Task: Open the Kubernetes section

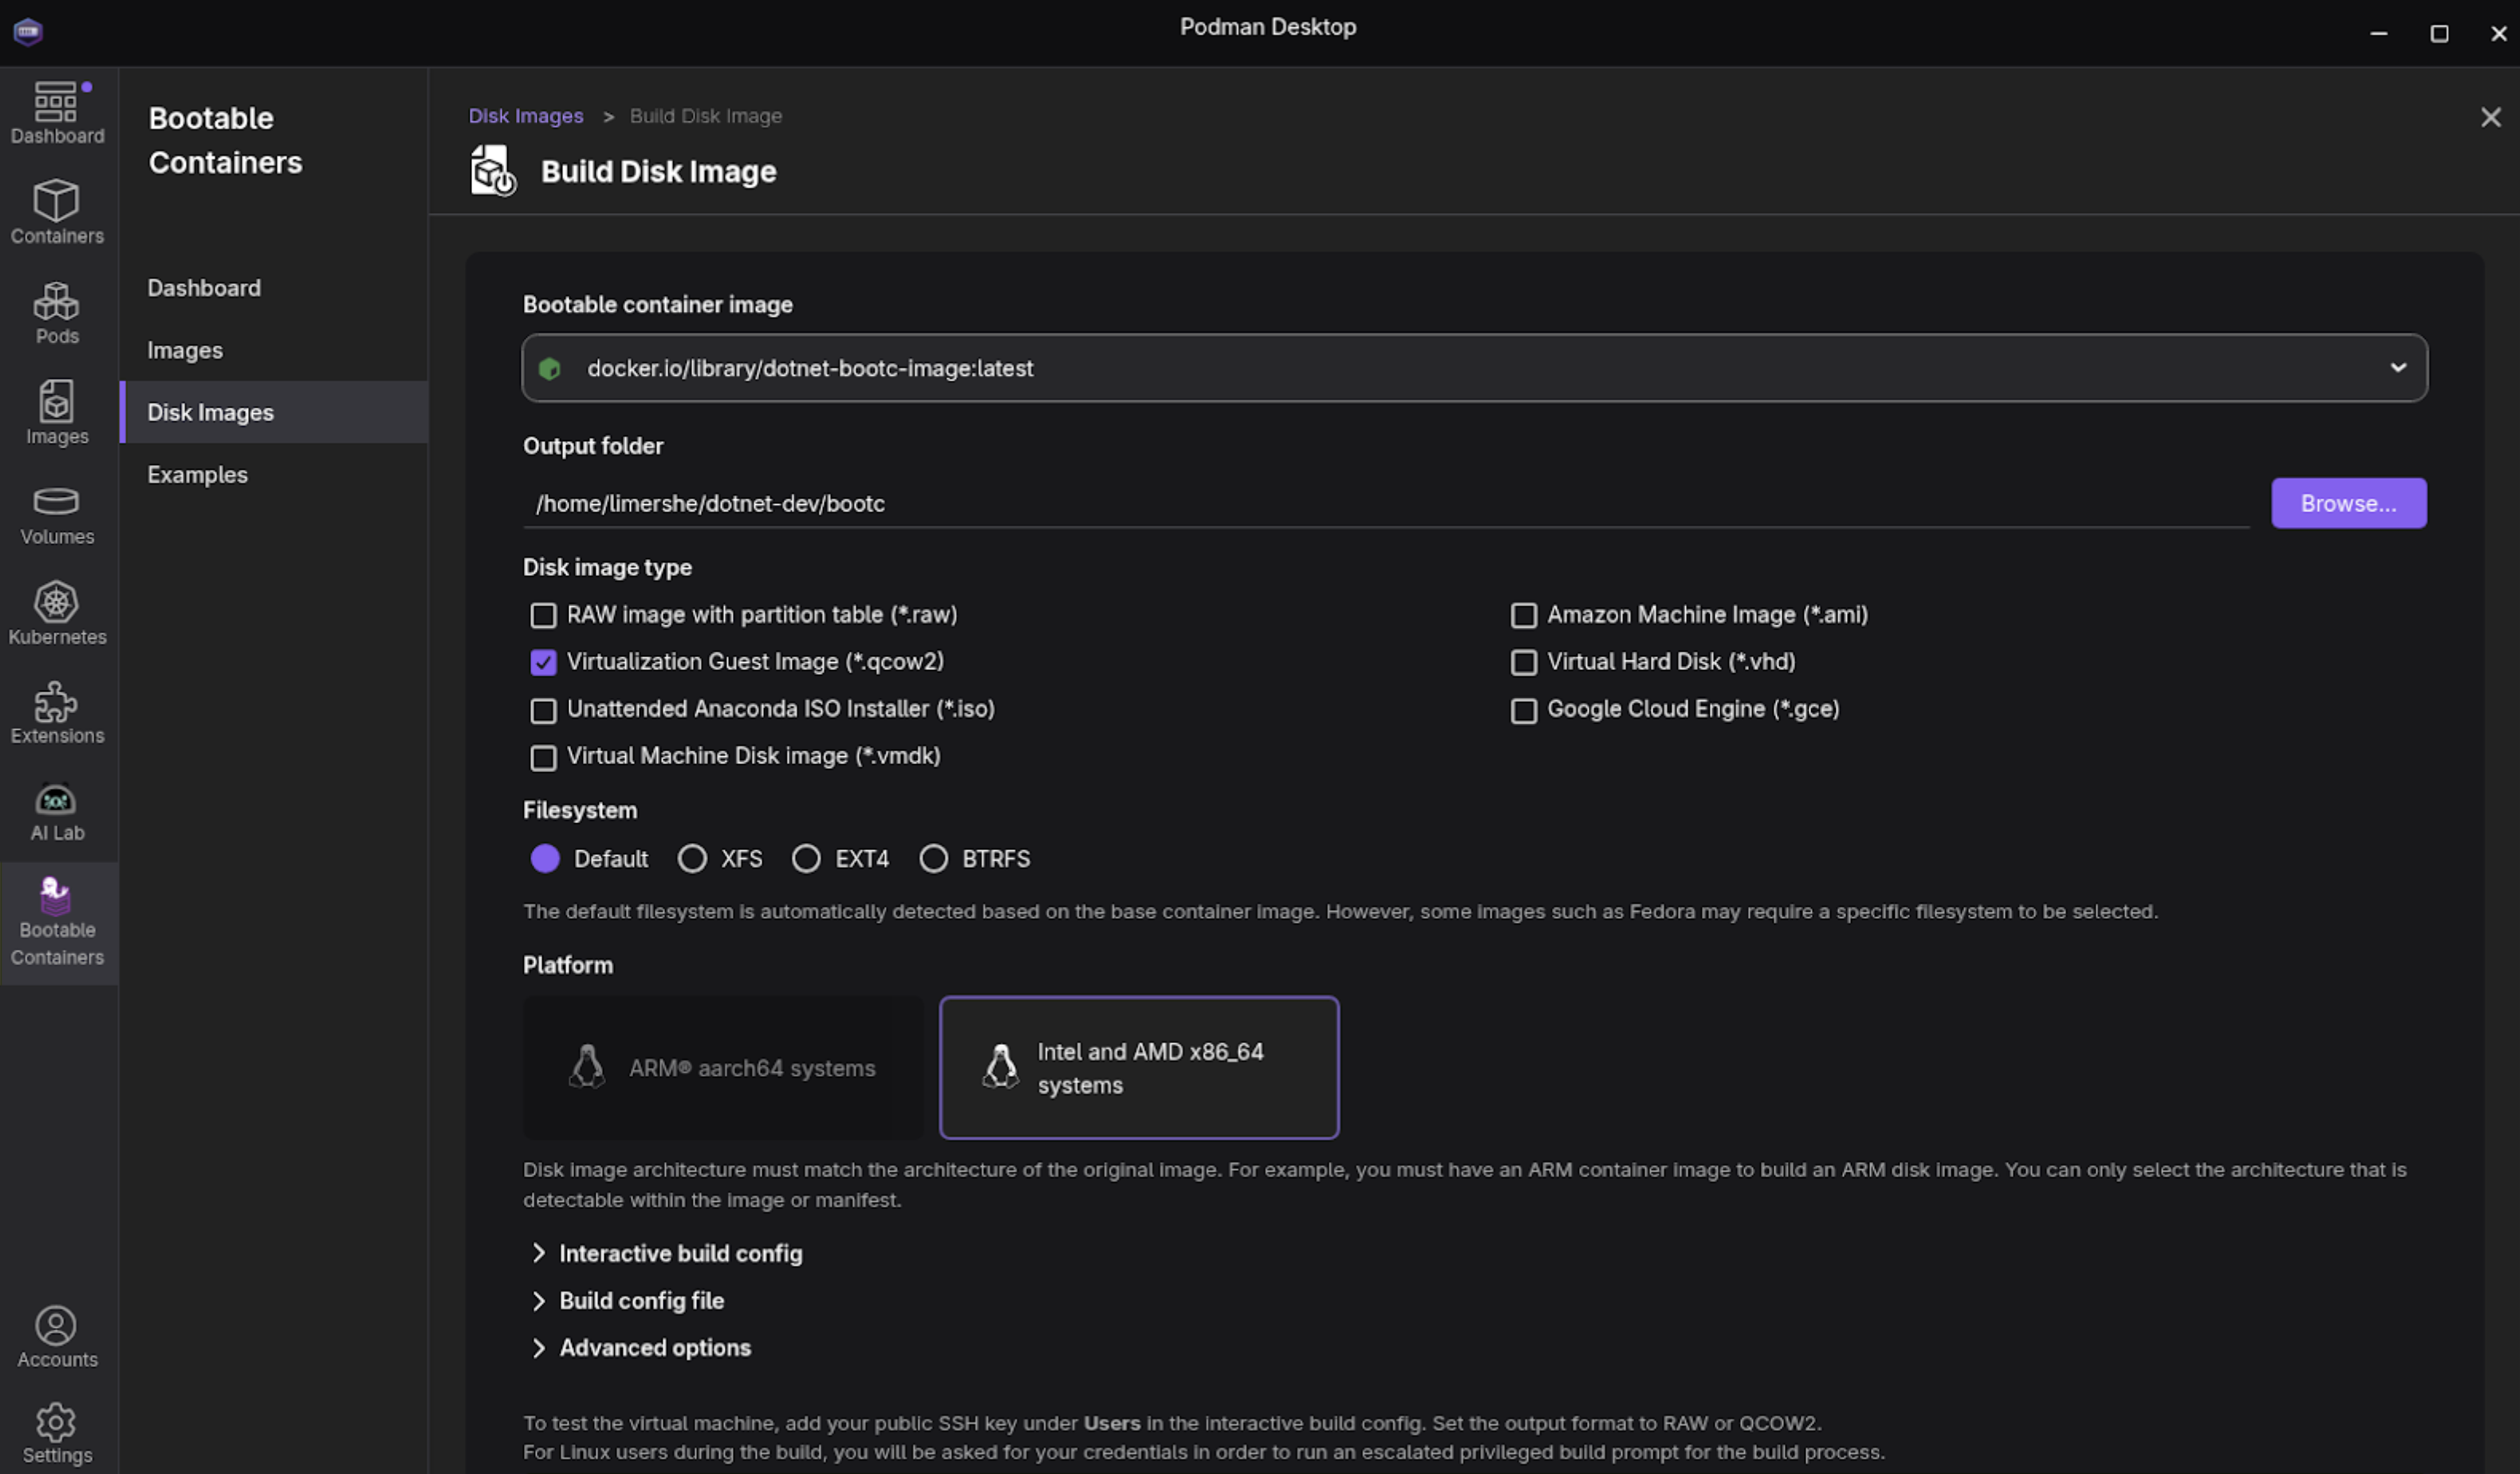Action: (x=57, y=613)
